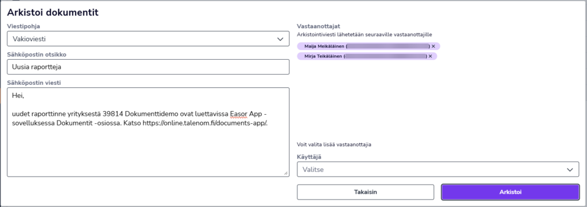
Task: Click the Käyttäjä label above the dropdown
Action: pos(309,157)
